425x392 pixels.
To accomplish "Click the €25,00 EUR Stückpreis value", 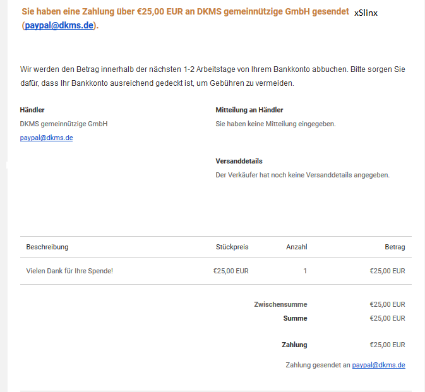I will 230,271.
